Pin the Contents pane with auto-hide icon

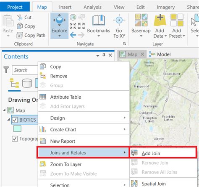(104, 55)
